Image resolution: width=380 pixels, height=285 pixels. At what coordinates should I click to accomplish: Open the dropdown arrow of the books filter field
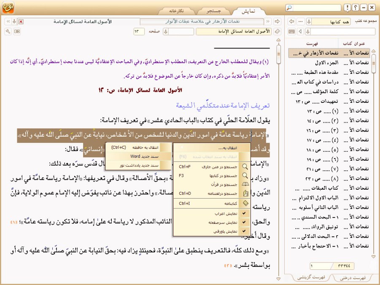pos(308,32)
